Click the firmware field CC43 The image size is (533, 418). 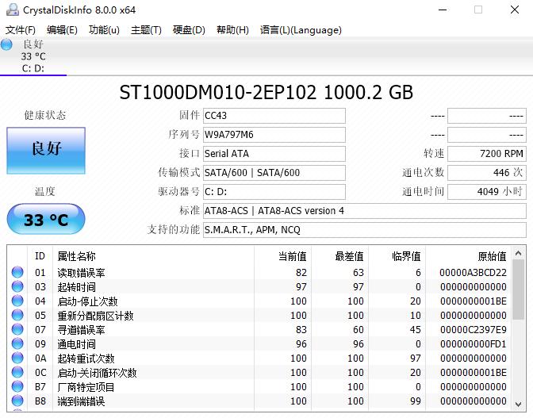point(274,116)
